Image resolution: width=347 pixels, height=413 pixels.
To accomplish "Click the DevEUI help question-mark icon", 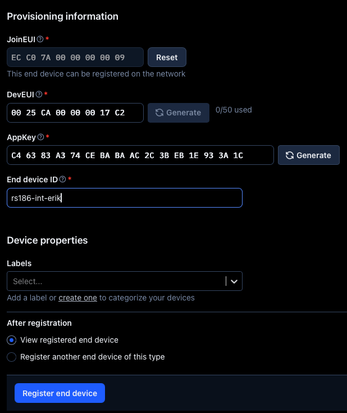I will coord(39,94).
